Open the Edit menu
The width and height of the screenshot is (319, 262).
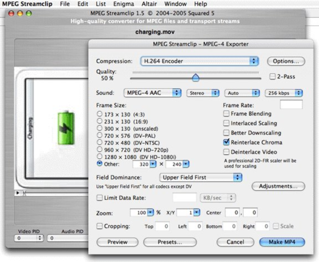tap(83, 4)
